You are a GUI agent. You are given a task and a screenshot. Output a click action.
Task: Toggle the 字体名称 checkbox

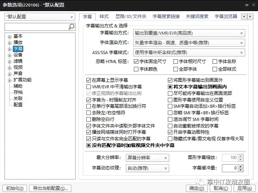click(x=215, y=61)
